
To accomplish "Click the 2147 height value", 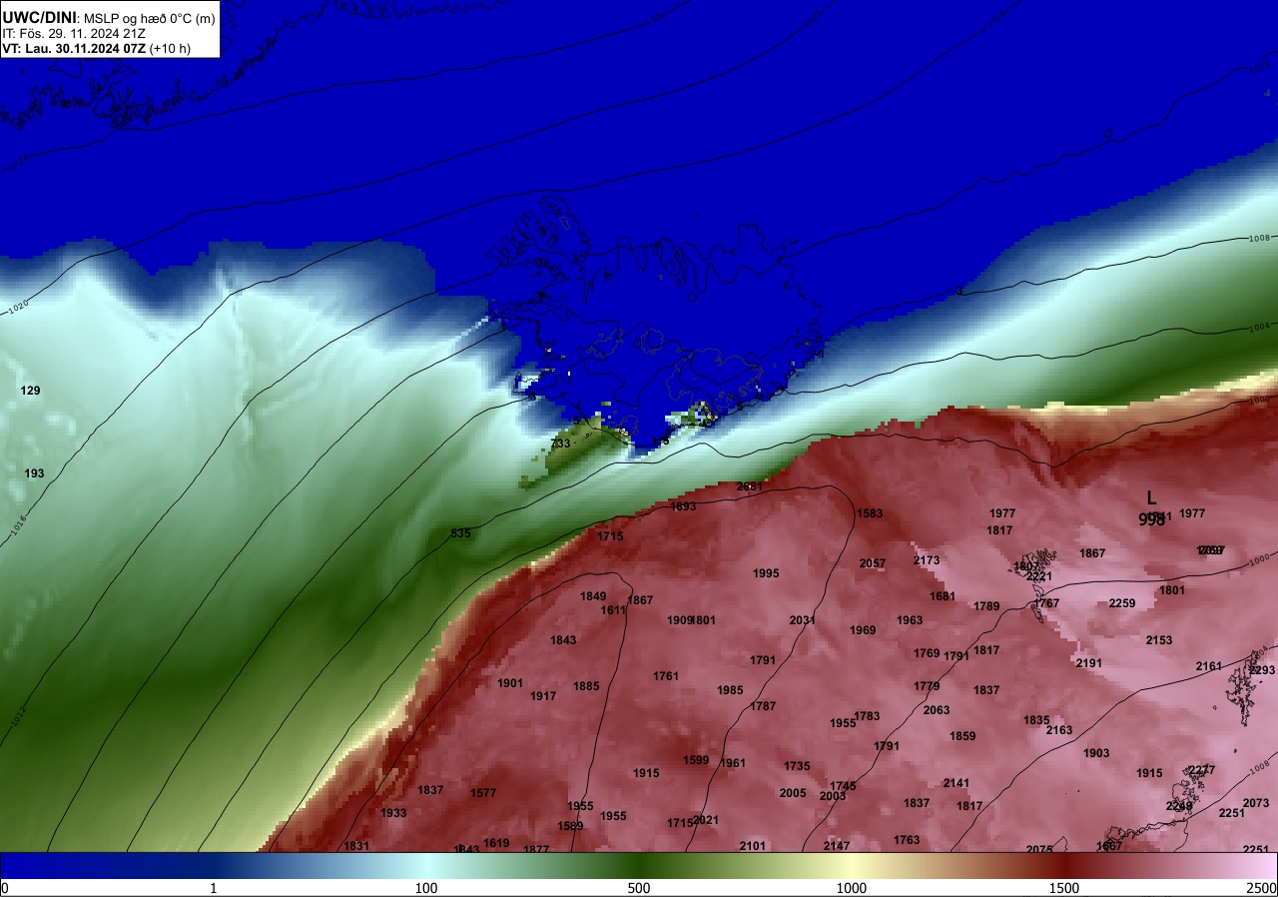I will [x=837, y=846].
